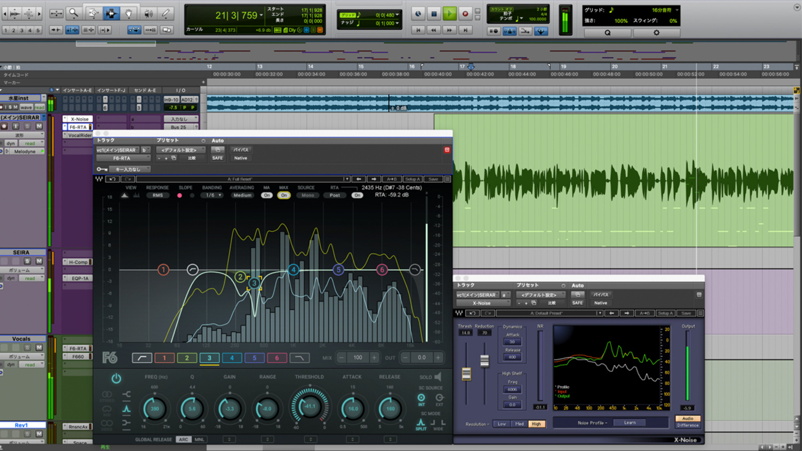Adjust the X-Noise Thresh slider handle
The height and width of the screenshot is (451, 802).
[x=466, y=374]
